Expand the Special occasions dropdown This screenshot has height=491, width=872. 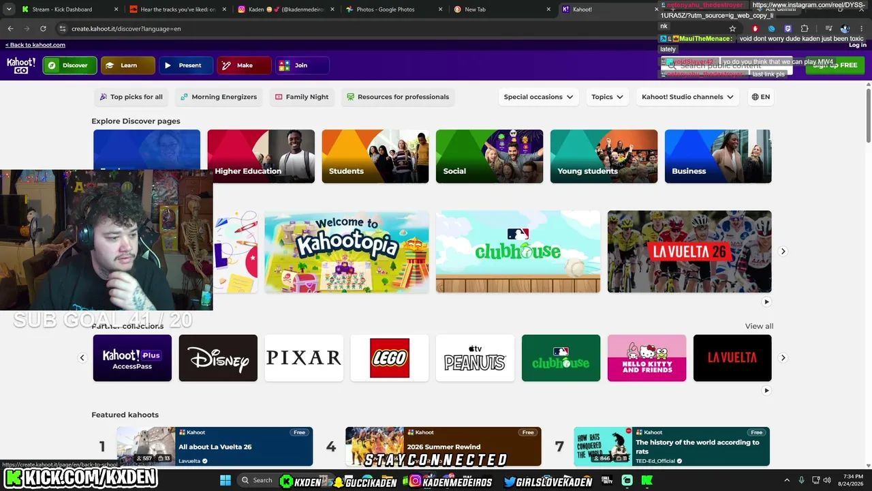538,97
